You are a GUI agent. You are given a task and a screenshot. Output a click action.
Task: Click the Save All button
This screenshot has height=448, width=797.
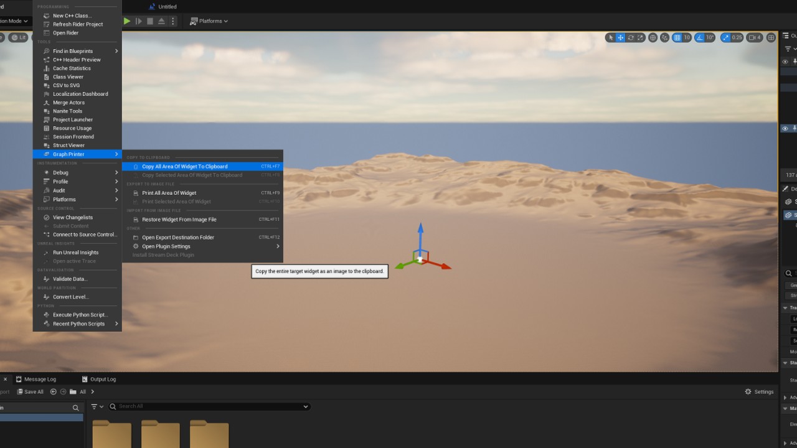30,392
